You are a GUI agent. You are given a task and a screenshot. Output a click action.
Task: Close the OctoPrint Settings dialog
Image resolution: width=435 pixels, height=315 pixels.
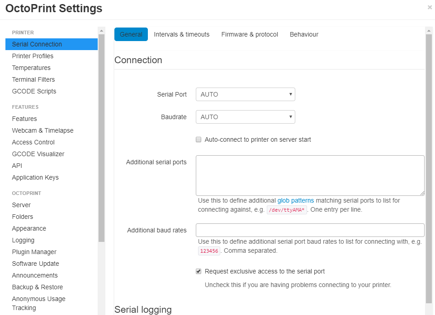[429, 7]
